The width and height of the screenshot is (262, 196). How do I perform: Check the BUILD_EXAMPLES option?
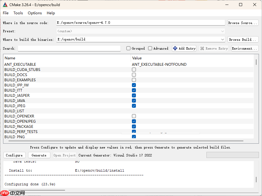(x=134, y=80)
